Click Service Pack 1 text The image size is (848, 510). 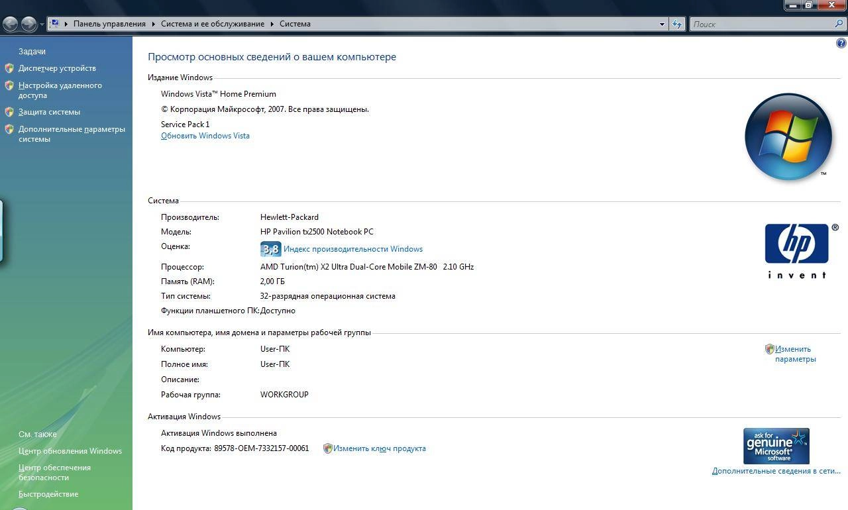tap(185, 125)
